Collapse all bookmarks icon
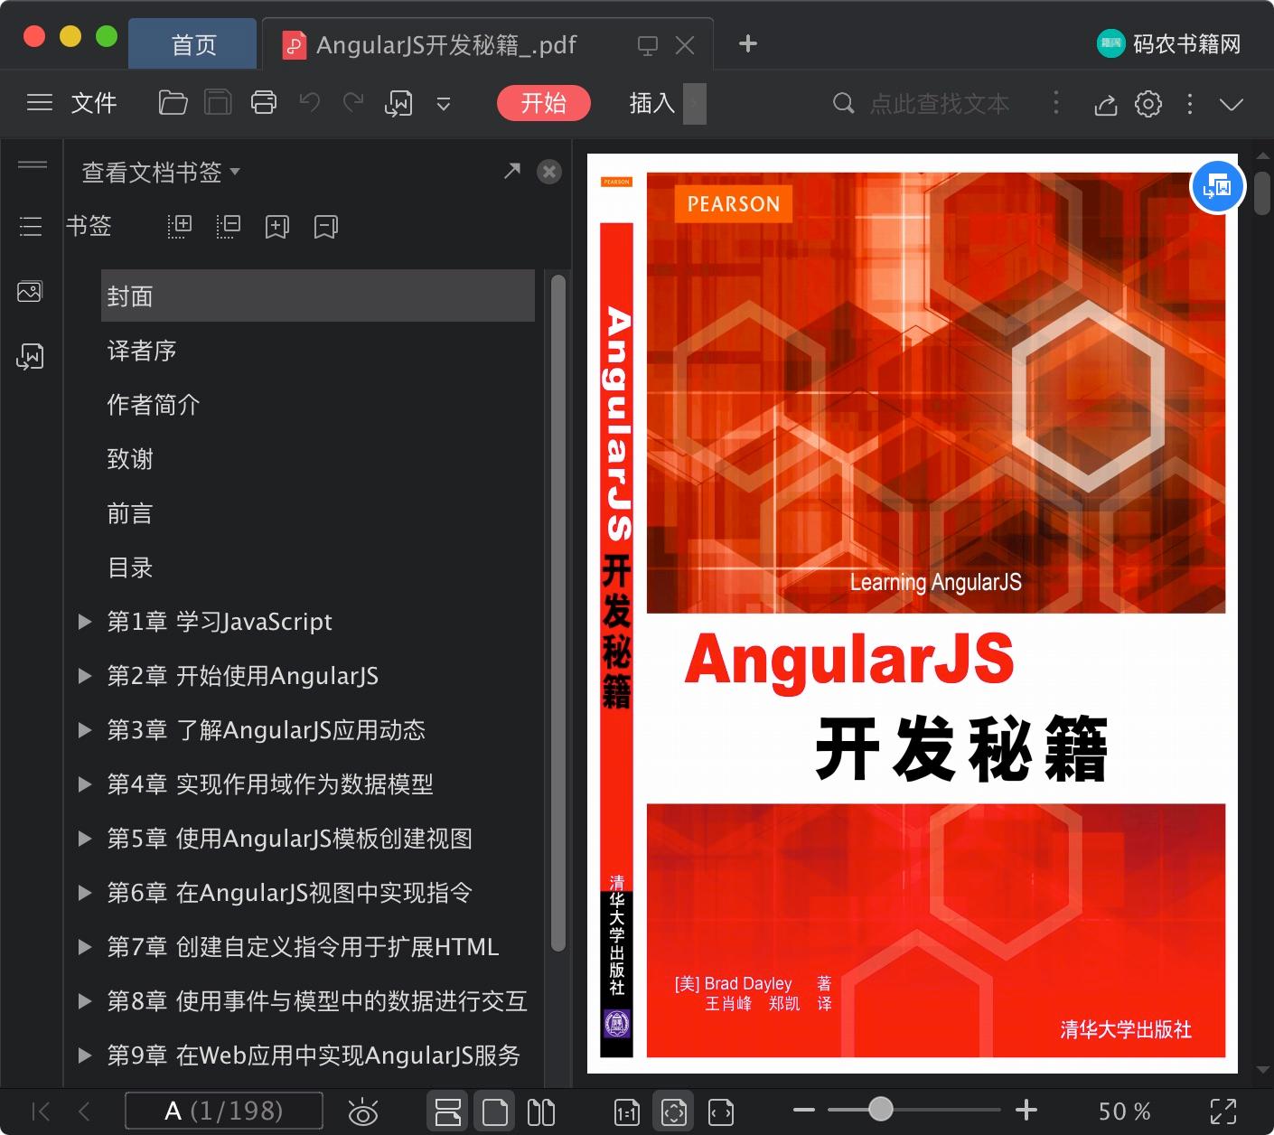The width and height of the screenshot is (1274, 1135). pyautogui.click(x=229, y=226)
